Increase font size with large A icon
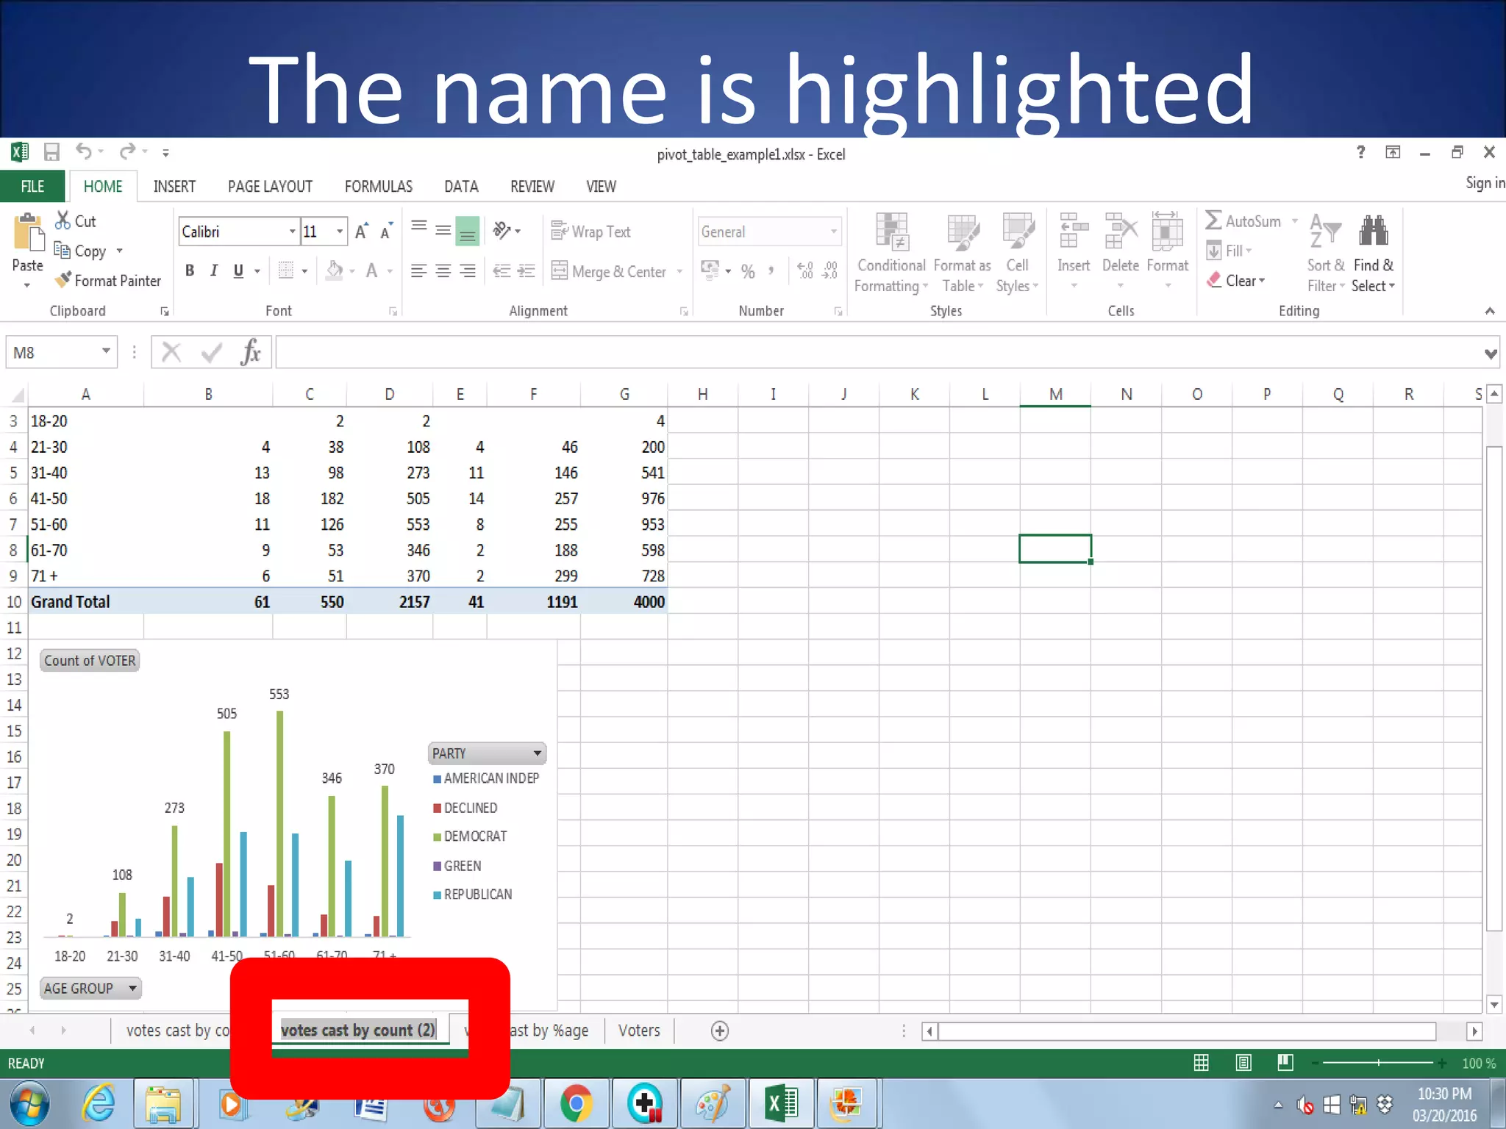The height and width of the screenshot is (1129, 1506). [361, 232]
